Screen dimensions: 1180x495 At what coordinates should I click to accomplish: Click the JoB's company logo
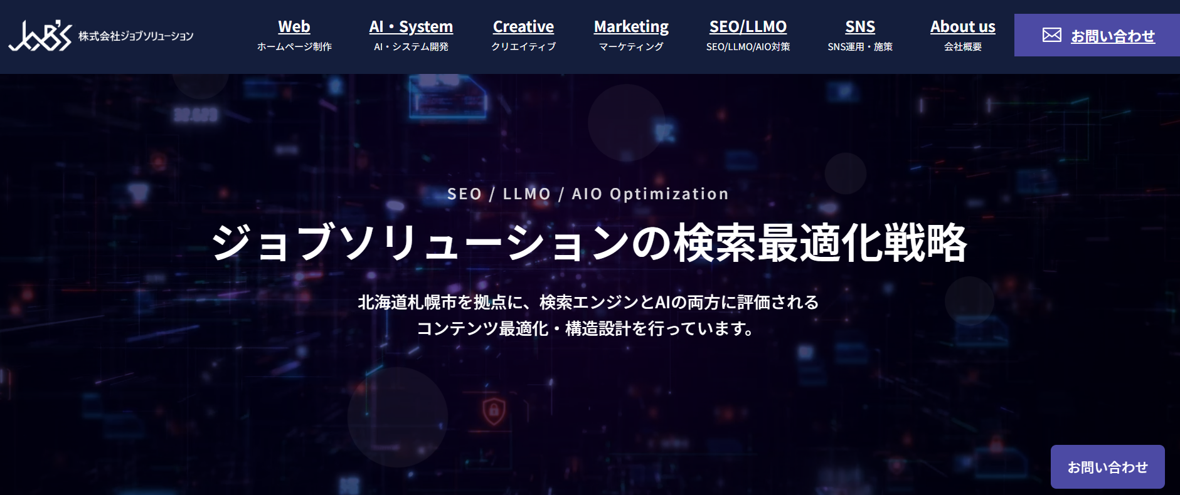coord(40,36)
